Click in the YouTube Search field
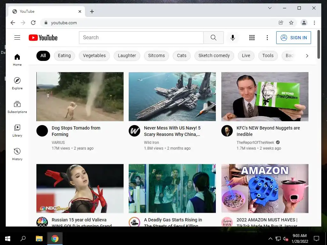The width and height of the screenshot is (327, 245). coord(141,38)
